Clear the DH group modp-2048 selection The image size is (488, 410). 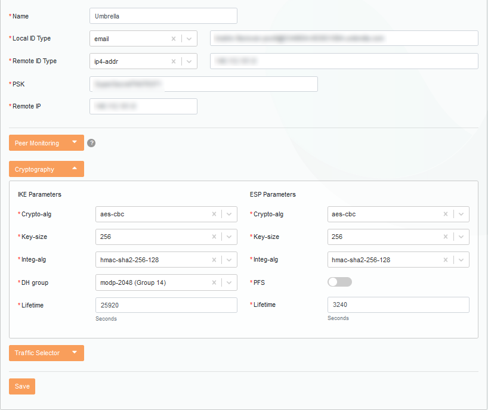[214, 282]
